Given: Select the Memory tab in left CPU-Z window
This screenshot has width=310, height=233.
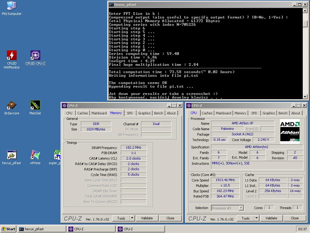Looking at the screenshot, I should 116,113.
